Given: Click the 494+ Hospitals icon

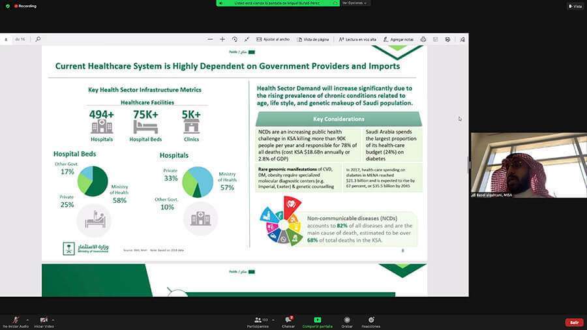Looking at the screenshot, I should (102, 126).
